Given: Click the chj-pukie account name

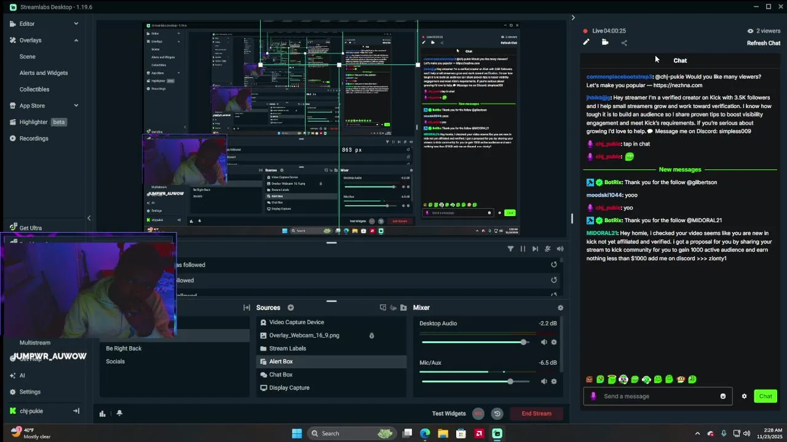Looking at the screenshot, I should [x=31, y=411].
